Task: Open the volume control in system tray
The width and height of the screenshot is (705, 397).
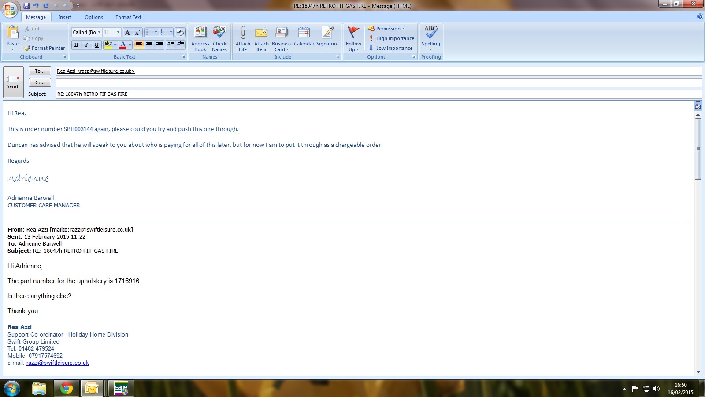Action: [657, 389]
